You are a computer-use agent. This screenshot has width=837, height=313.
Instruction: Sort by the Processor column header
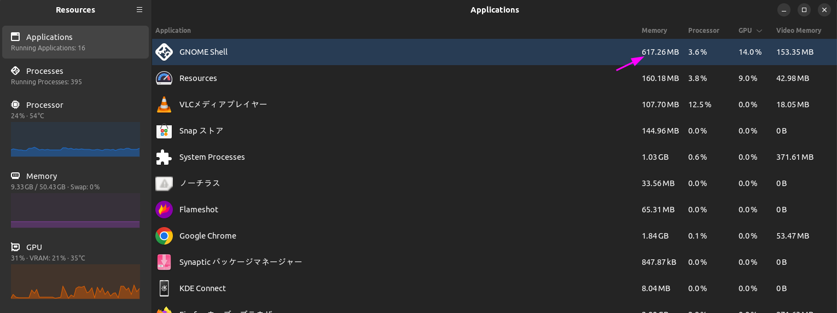pos(704,31)
